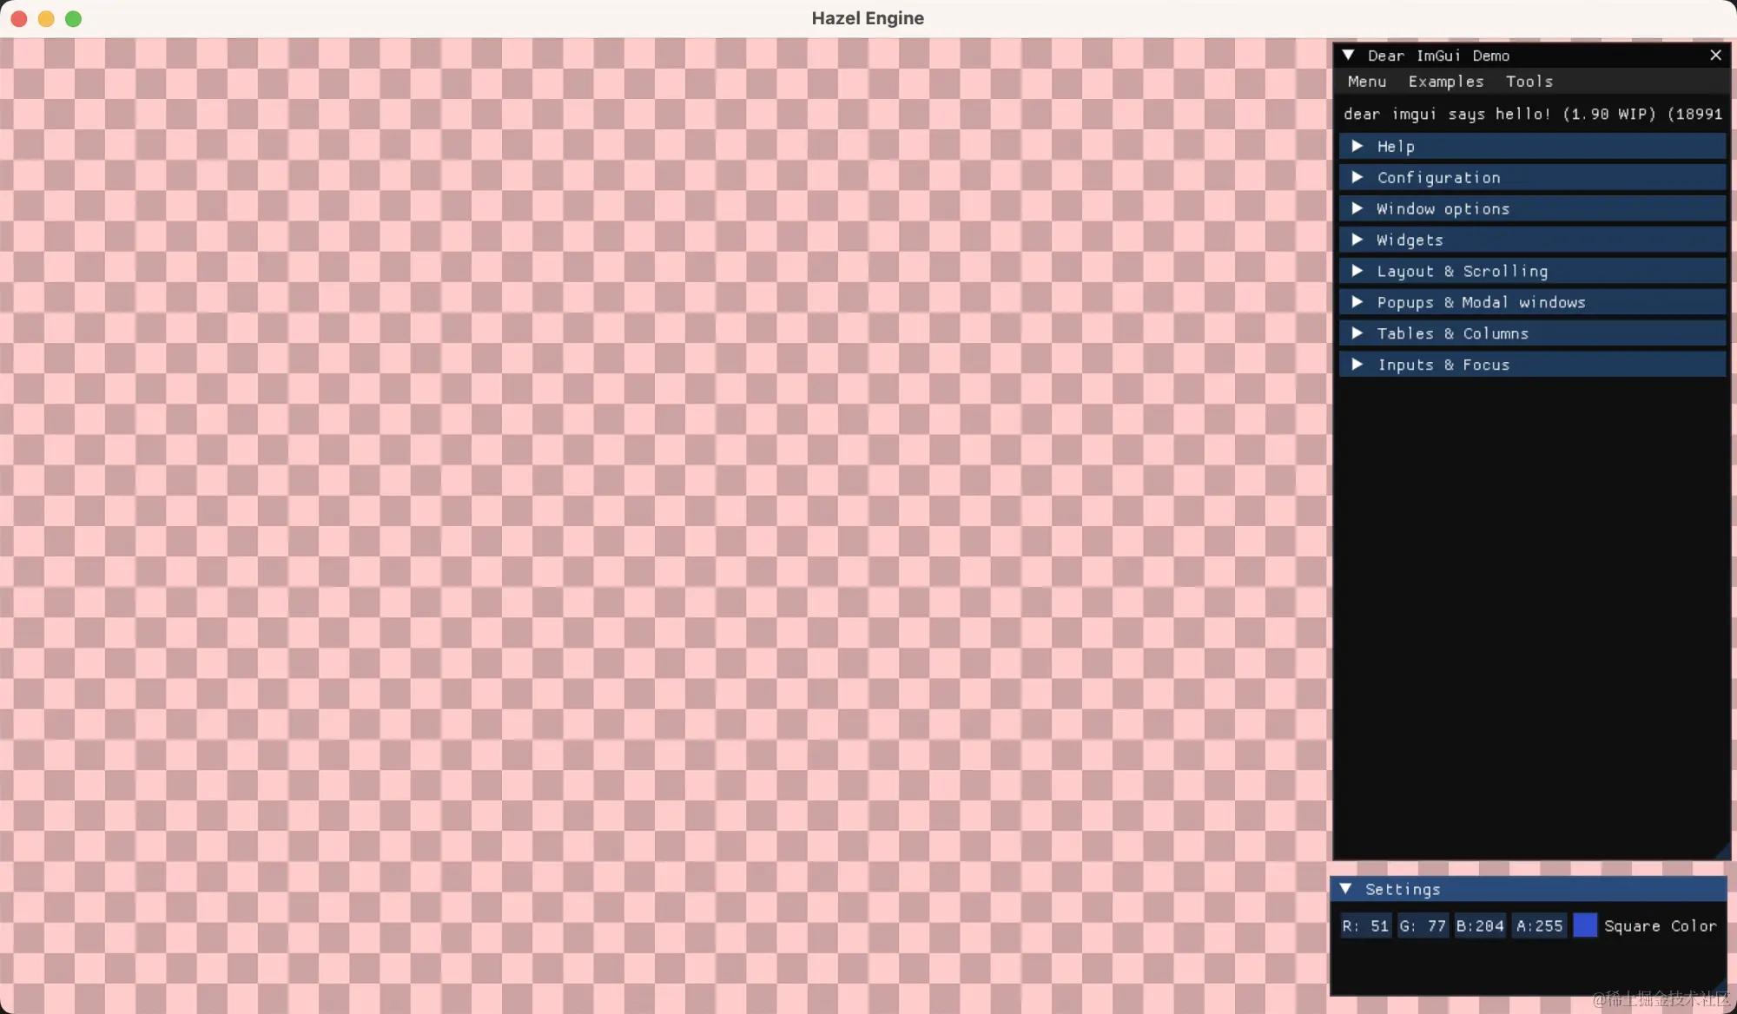Click the blue Square Color swatch
The width and height of the screenshot is (1737, 1014).
pos(1584,925)
